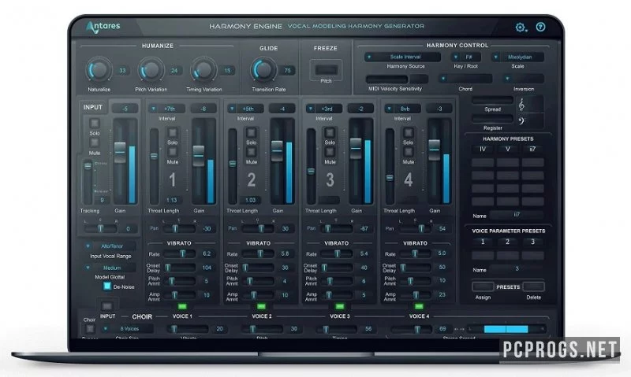Select harmony preset IV
Image resolution: width=631 pixels, height=377 pixels.
pyautogui.click(x=483, y=149)
